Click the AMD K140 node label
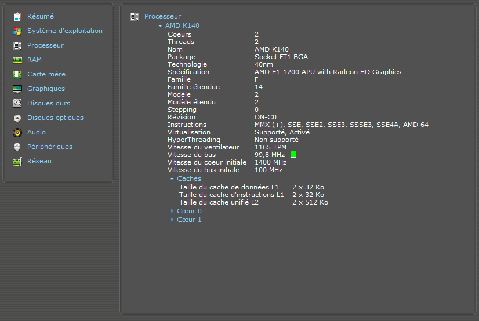The height and width of the screenshot is (321, 479). click(182, 25)
